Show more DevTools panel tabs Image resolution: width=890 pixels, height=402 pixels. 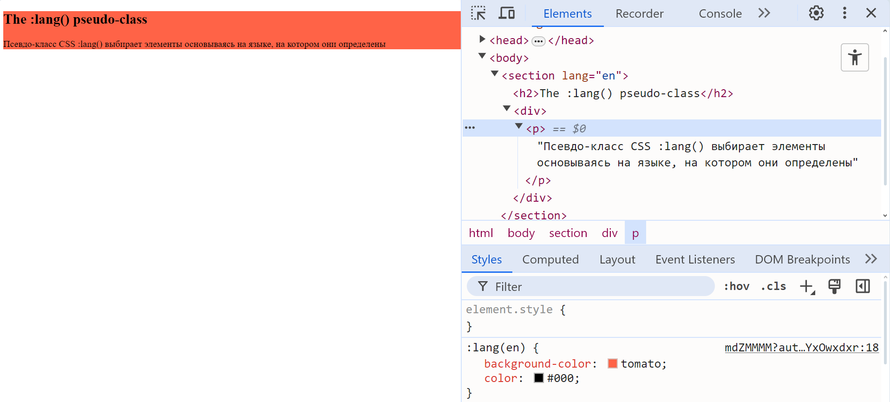click(764, 13)
